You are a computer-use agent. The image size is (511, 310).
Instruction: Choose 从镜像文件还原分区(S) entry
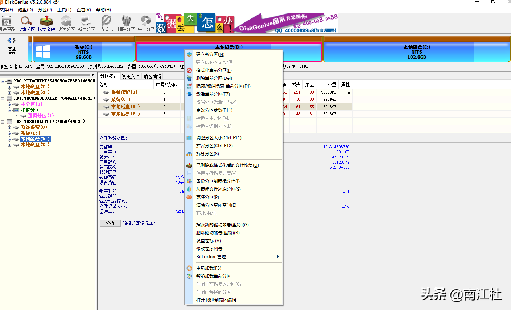(x=234, y=189)
